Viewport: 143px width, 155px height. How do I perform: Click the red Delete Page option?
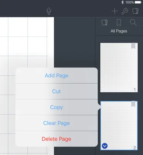point(57,139)
